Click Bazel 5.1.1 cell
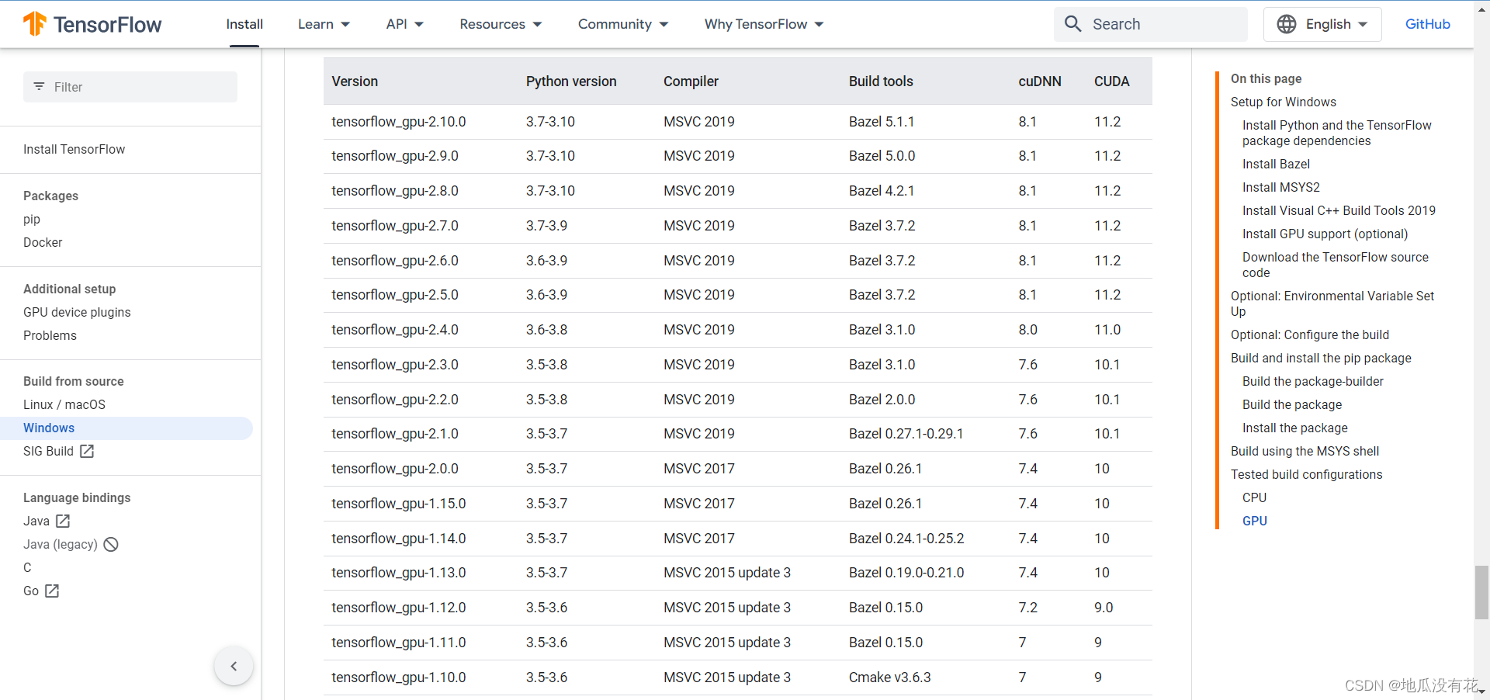Screen dimensions: 1490x700 click(882, 122)
